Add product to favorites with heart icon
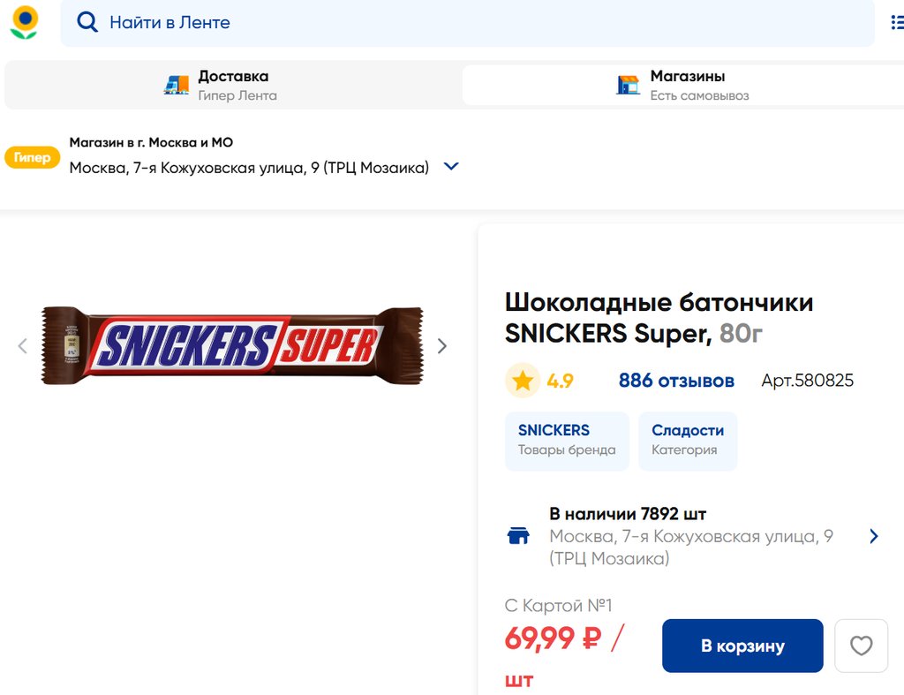Viewport: 904px width, 695px height. [x=861, y=646]
